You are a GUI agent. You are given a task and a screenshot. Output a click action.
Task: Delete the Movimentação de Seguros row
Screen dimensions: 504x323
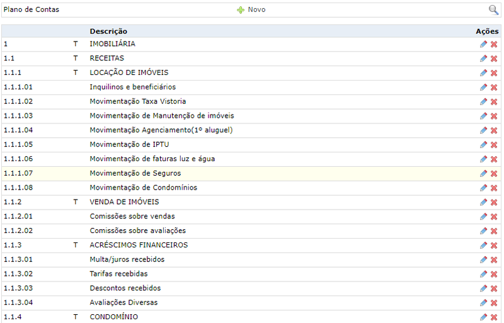[494, 174]
